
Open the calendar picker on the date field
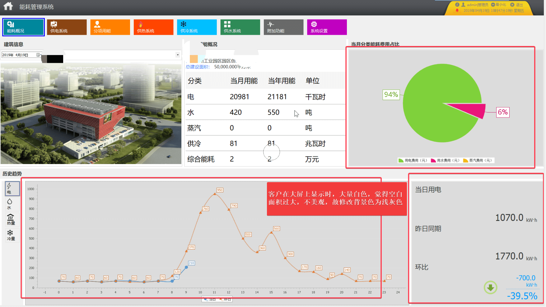[x=38, y=55]
